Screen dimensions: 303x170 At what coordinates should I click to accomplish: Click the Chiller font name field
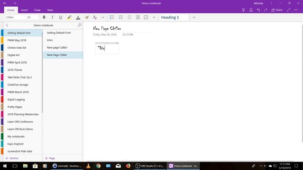click(x=15, y=17)
